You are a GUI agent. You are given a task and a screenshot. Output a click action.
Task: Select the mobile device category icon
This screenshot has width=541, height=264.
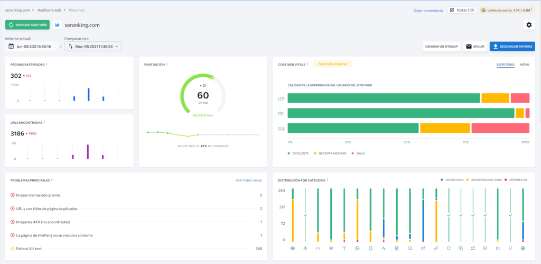pos(370,248)
